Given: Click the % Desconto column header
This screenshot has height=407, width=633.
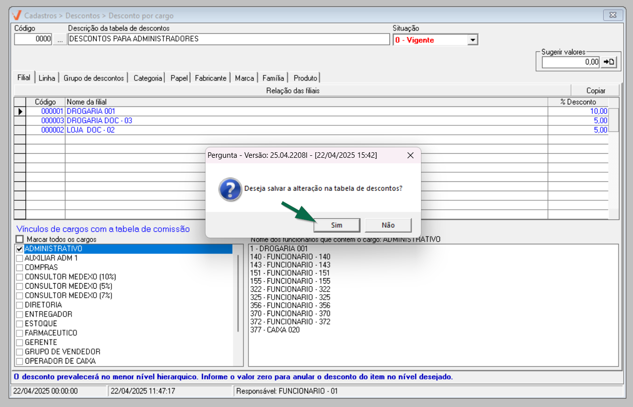Looking at the screenshot, I should [578, 102].
